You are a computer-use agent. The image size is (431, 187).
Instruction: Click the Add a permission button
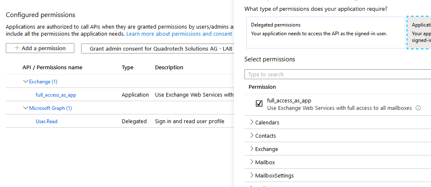40,49
